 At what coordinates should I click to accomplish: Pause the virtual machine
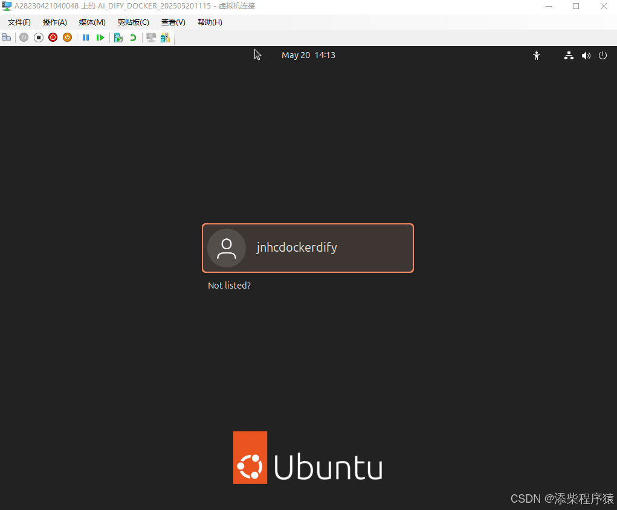(x=86, y=38)
